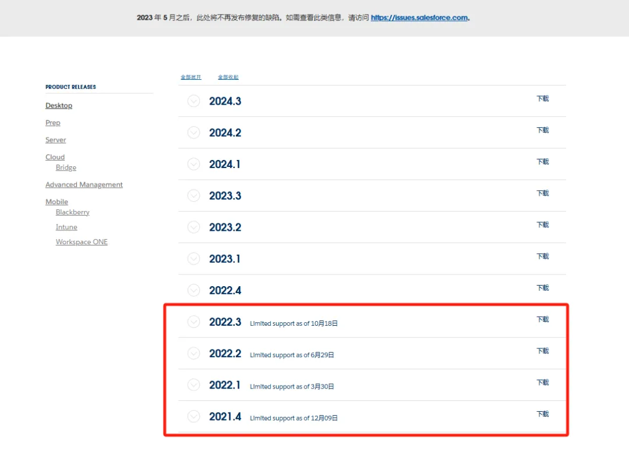Click the chevron icon beside 2022.2

click(x=193, y=353)
